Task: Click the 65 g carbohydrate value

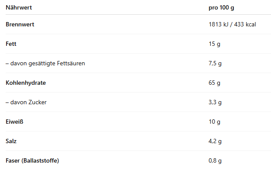Action: pos(215,83)
